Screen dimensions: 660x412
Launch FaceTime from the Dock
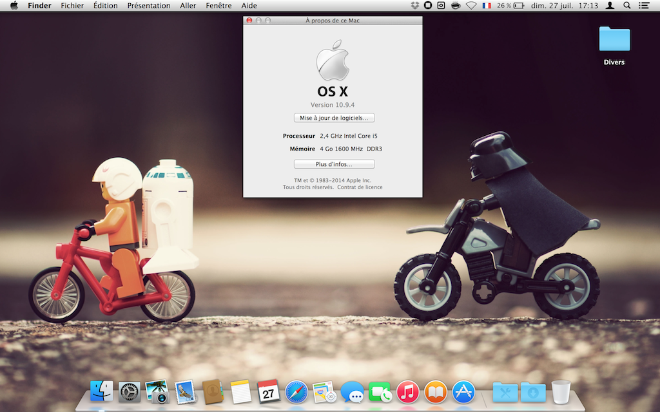coord(380,392)
